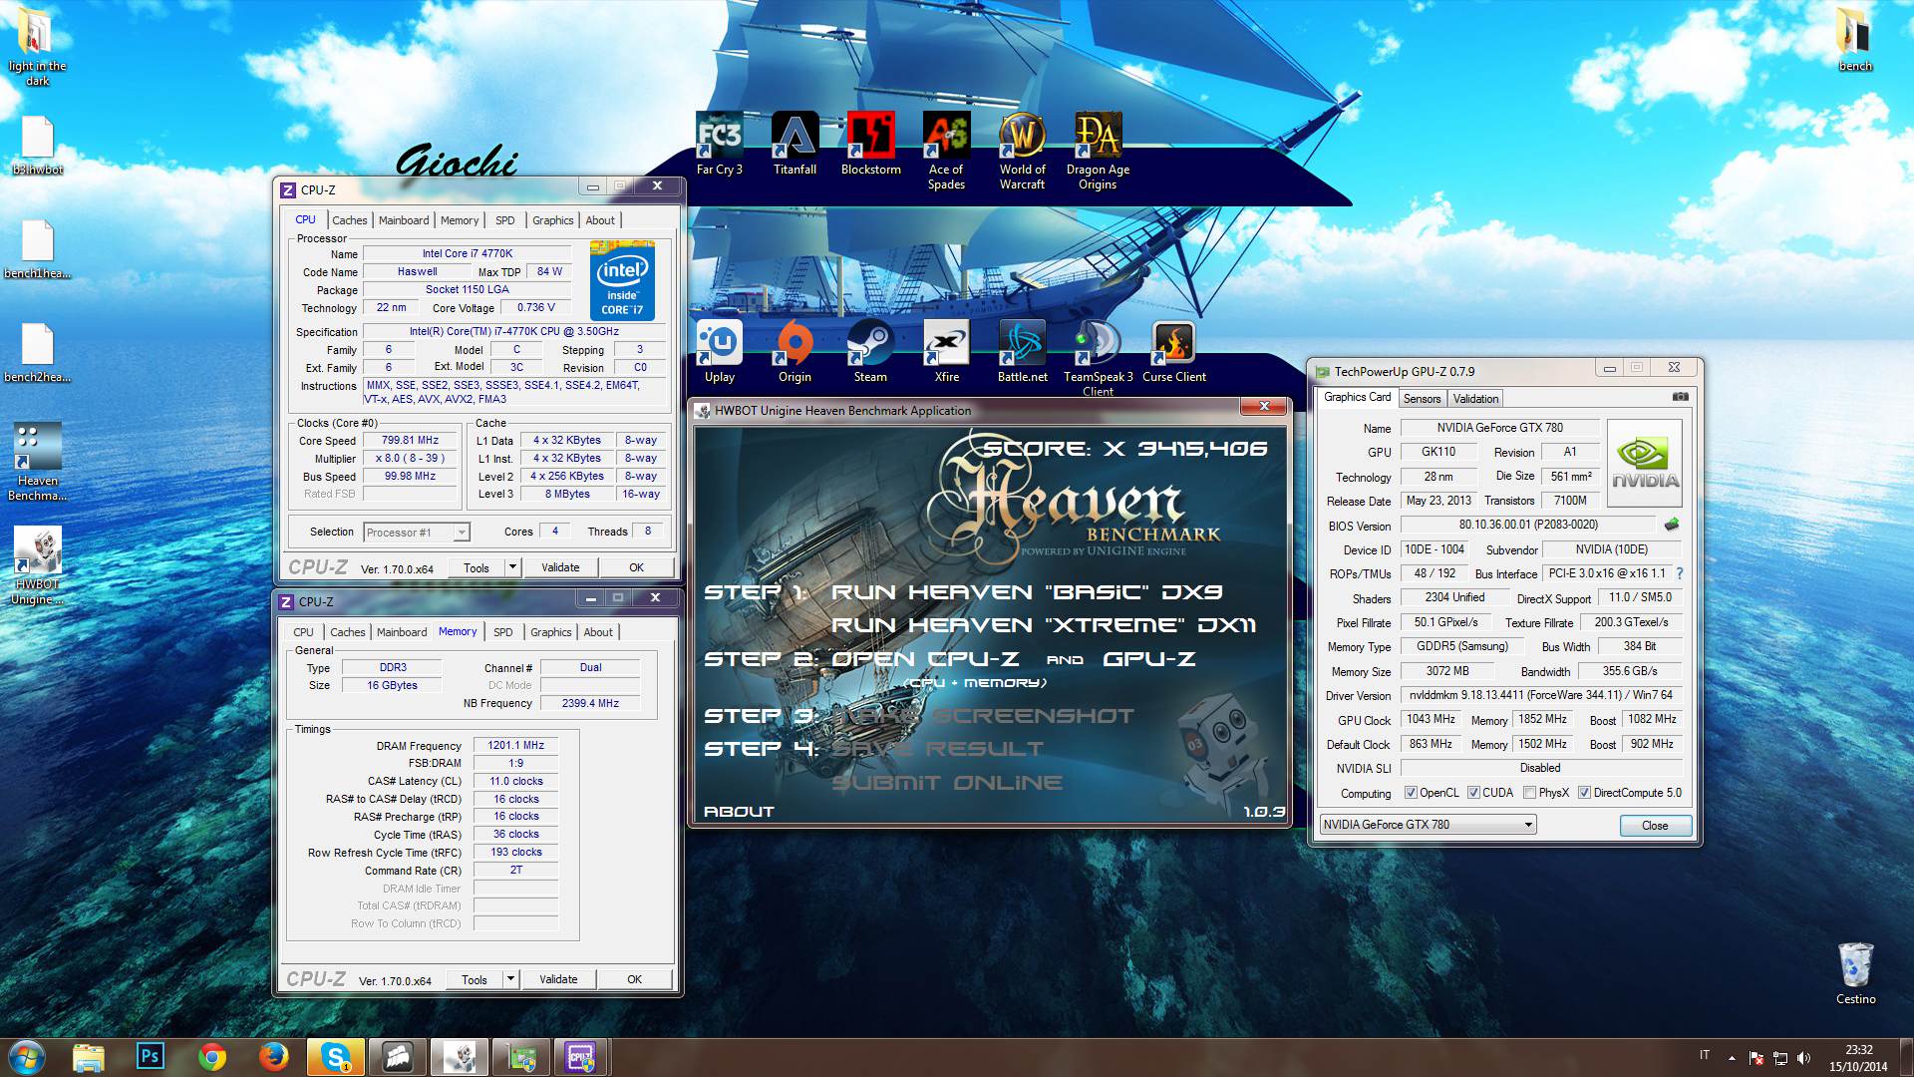
Task: Switch to Mainboard tab in top CPU-Z
Action: click(x=404, y=220)
